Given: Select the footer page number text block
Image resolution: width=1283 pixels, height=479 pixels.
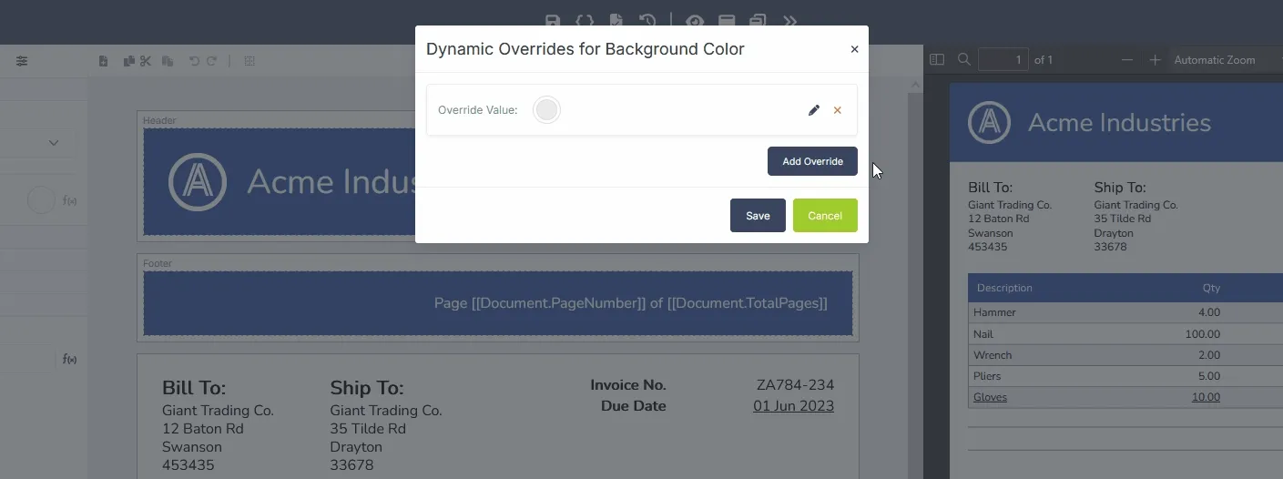Looking at the screenshot, I should 631,303.
